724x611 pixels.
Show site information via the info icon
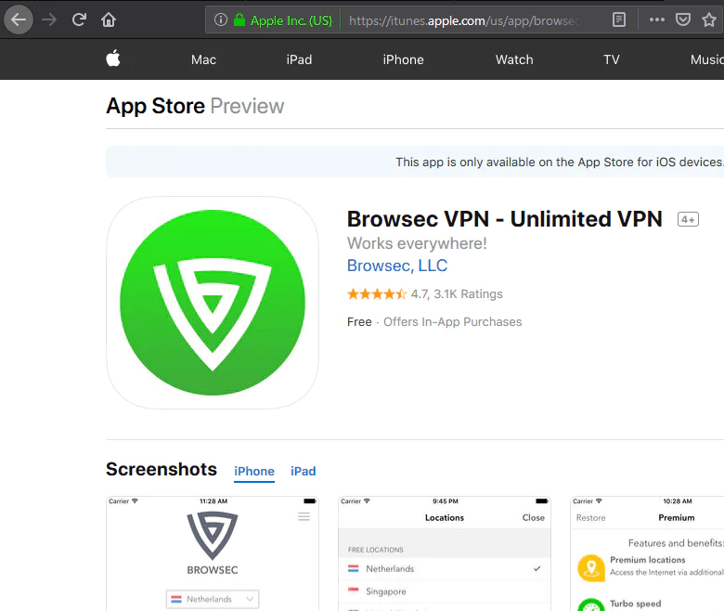pos(221,19)
